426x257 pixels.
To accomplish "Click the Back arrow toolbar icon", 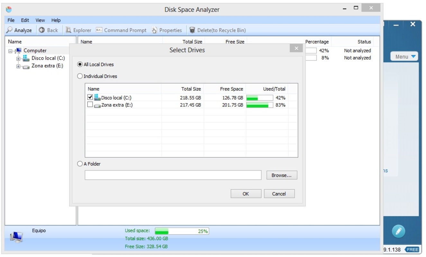I will coord(42,30).
